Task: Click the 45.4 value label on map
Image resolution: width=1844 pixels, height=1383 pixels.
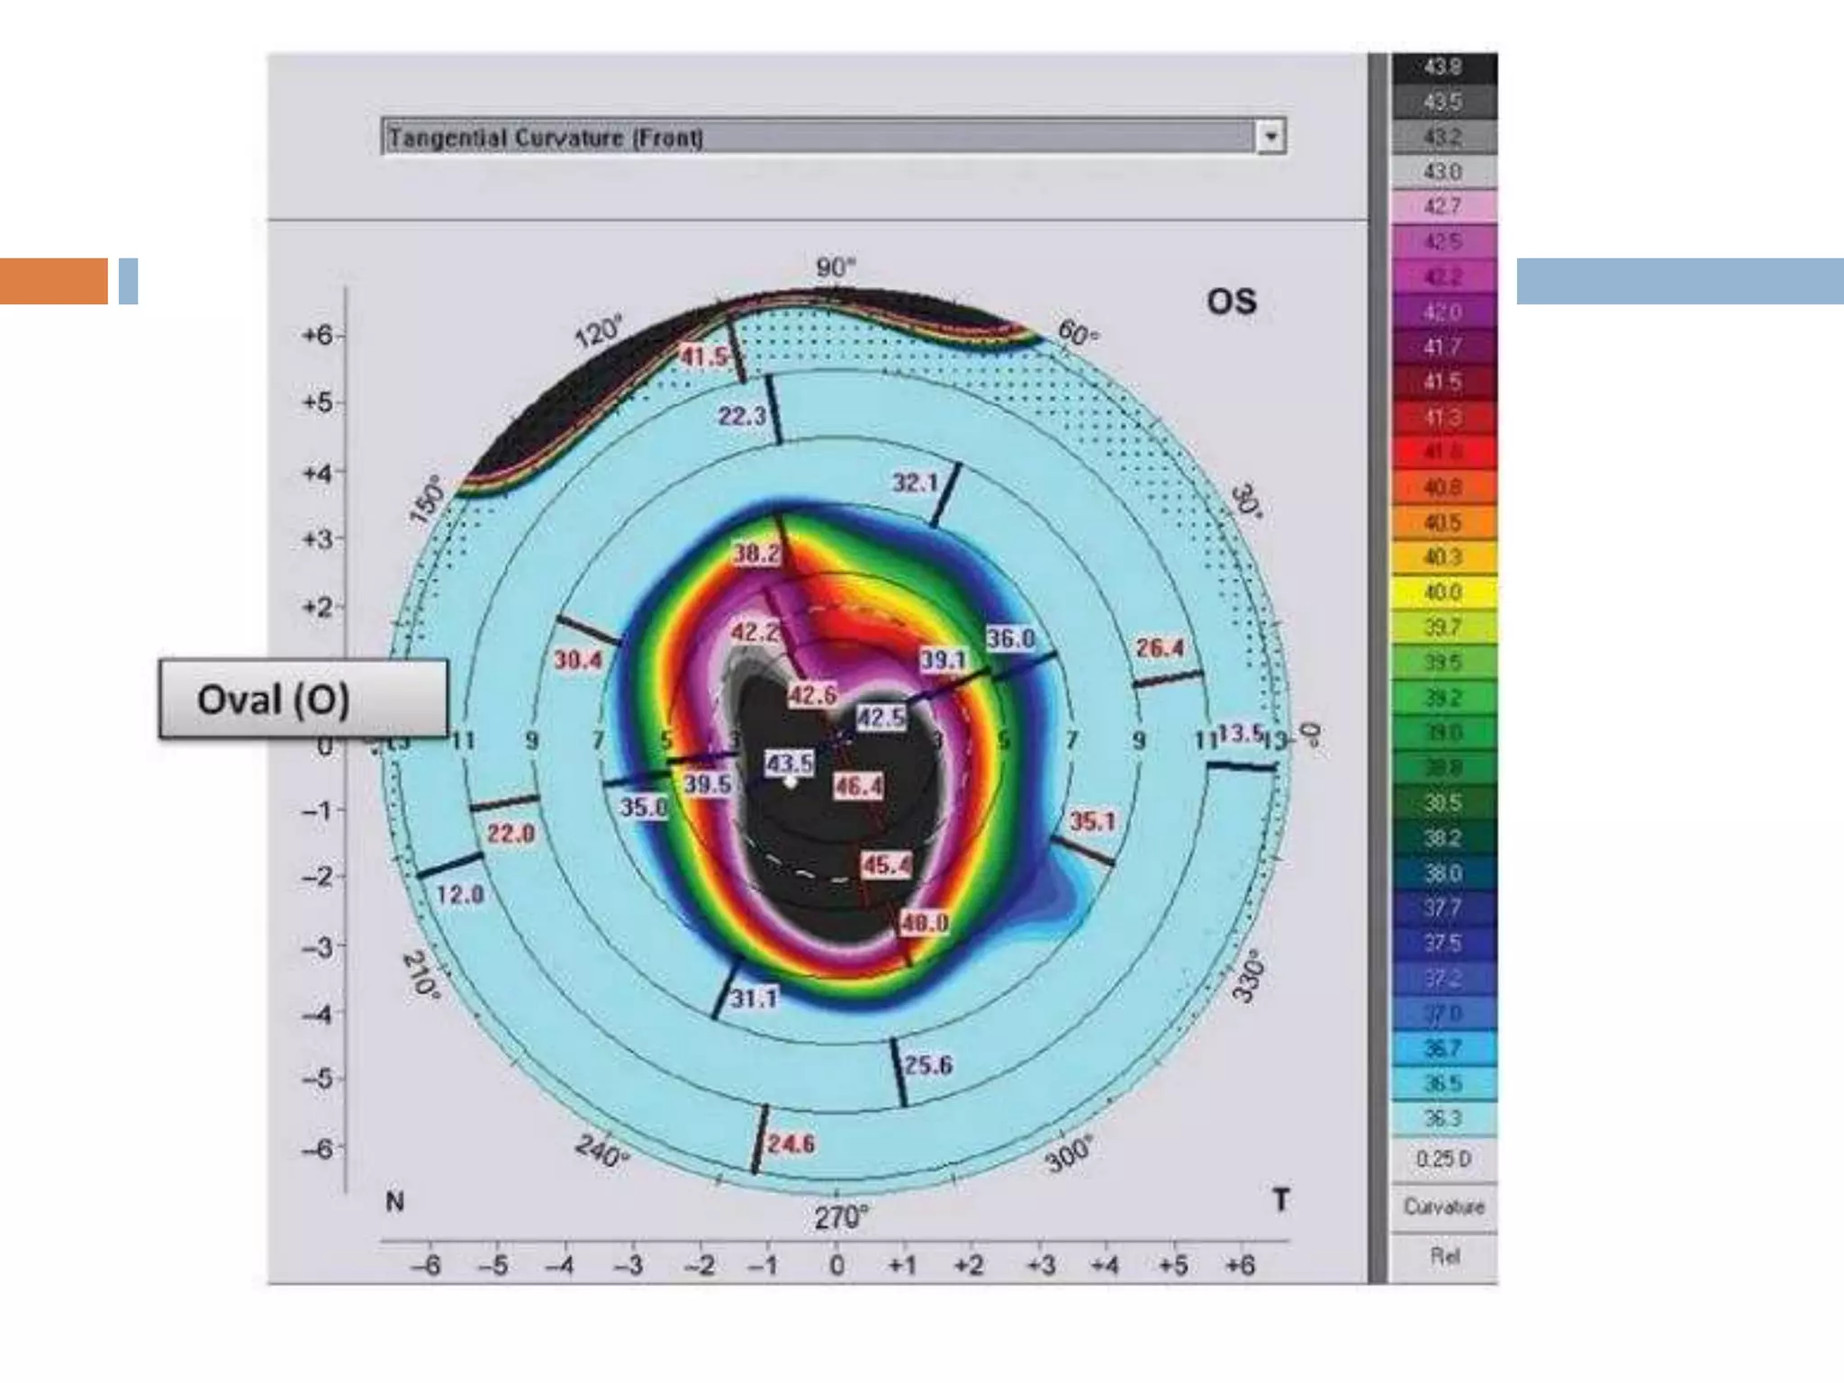Action: 886,865
